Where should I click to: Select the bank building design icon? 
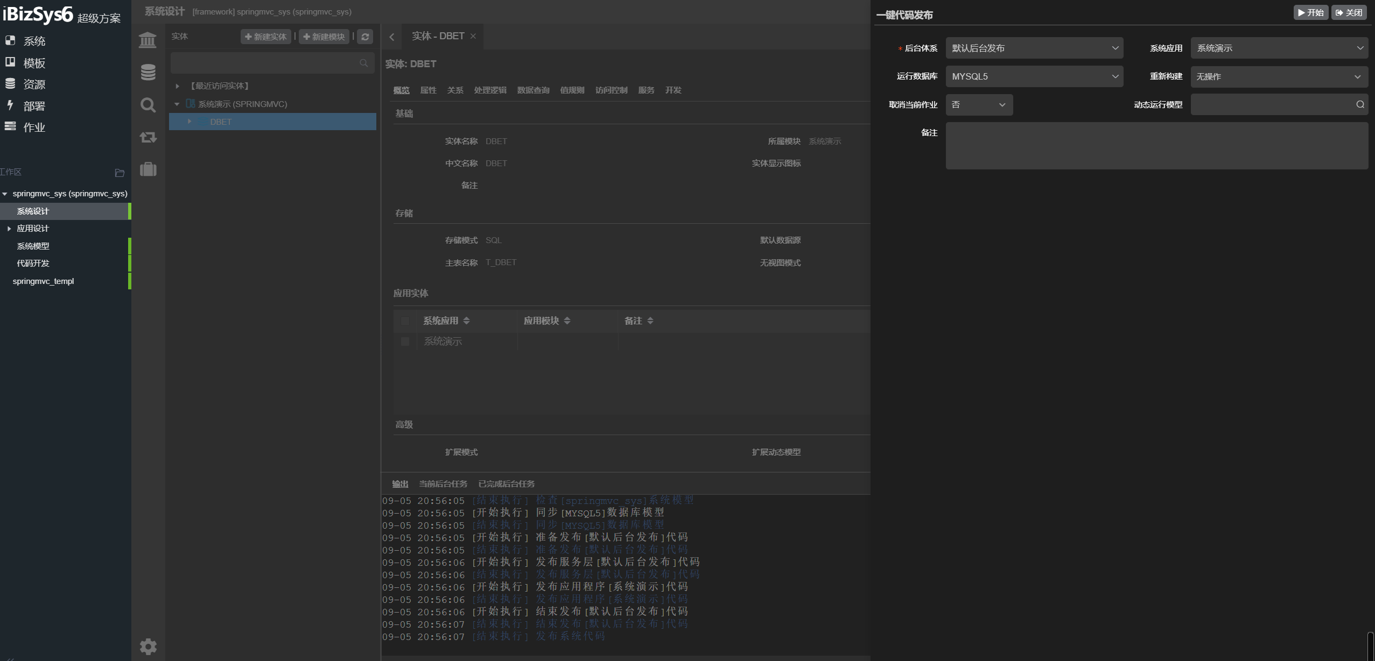[148, 40]
